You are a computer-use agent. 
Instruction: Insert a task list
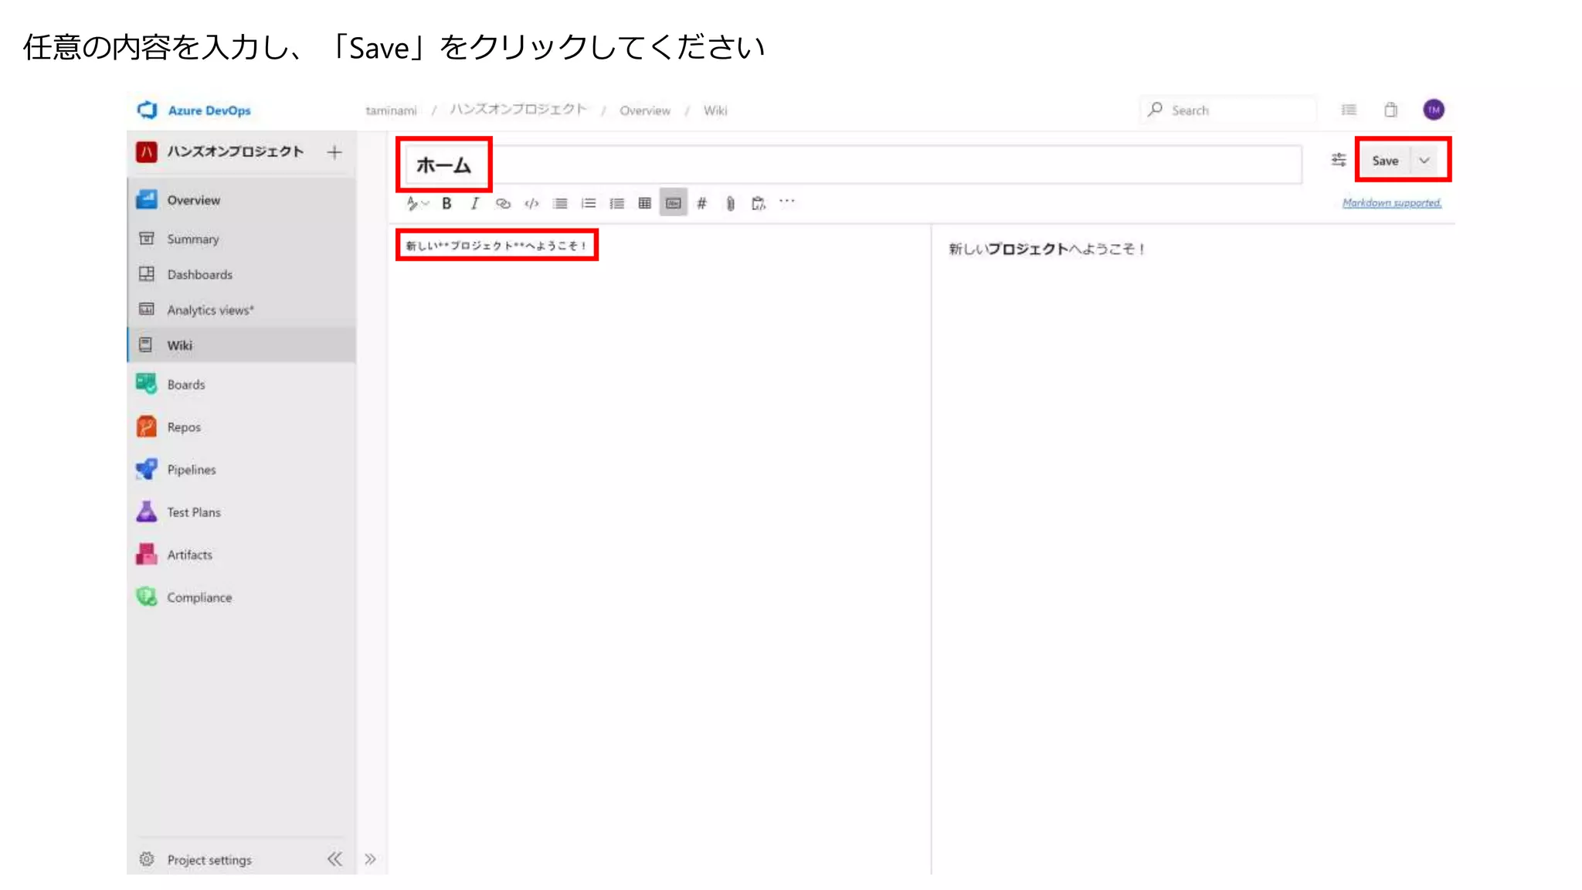(x=616, y=204)
